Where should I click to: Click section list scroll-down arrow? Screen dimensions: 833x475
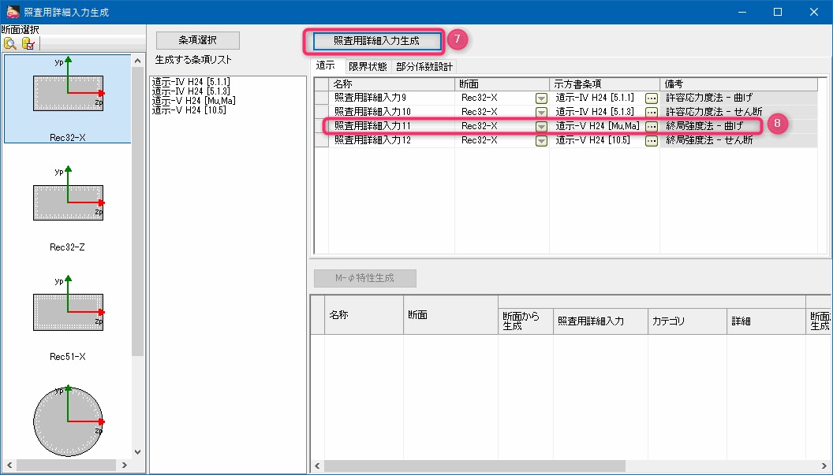click(x=137, y=452)
